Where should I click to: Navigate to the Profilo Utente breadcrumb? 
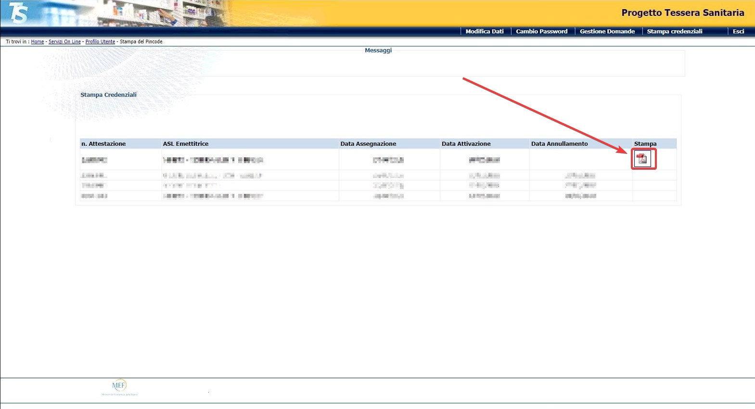coord(100,42)
